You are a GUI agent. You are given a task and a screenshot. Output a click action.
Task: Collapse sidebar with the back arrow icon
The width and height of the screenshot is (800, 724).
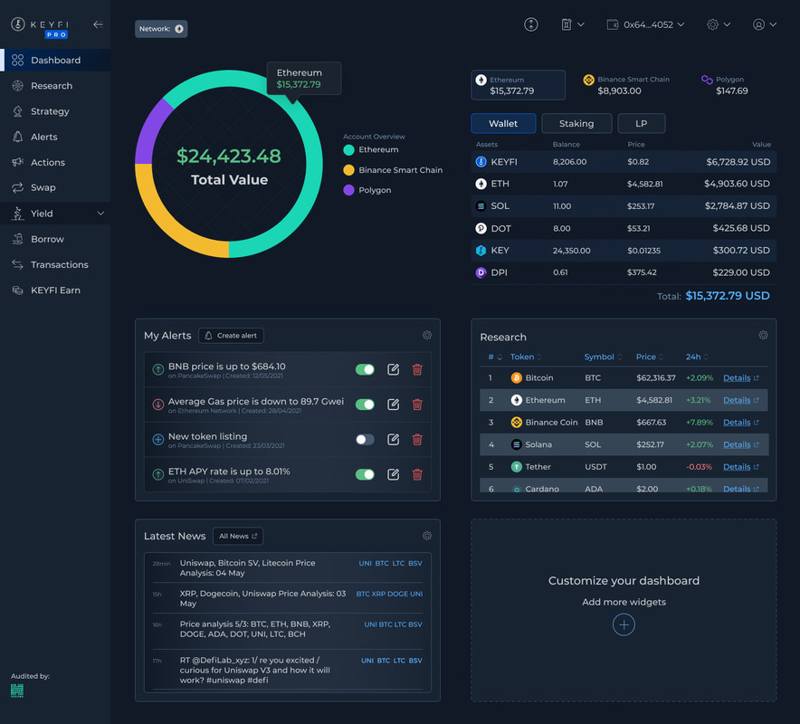coord(98,24)
